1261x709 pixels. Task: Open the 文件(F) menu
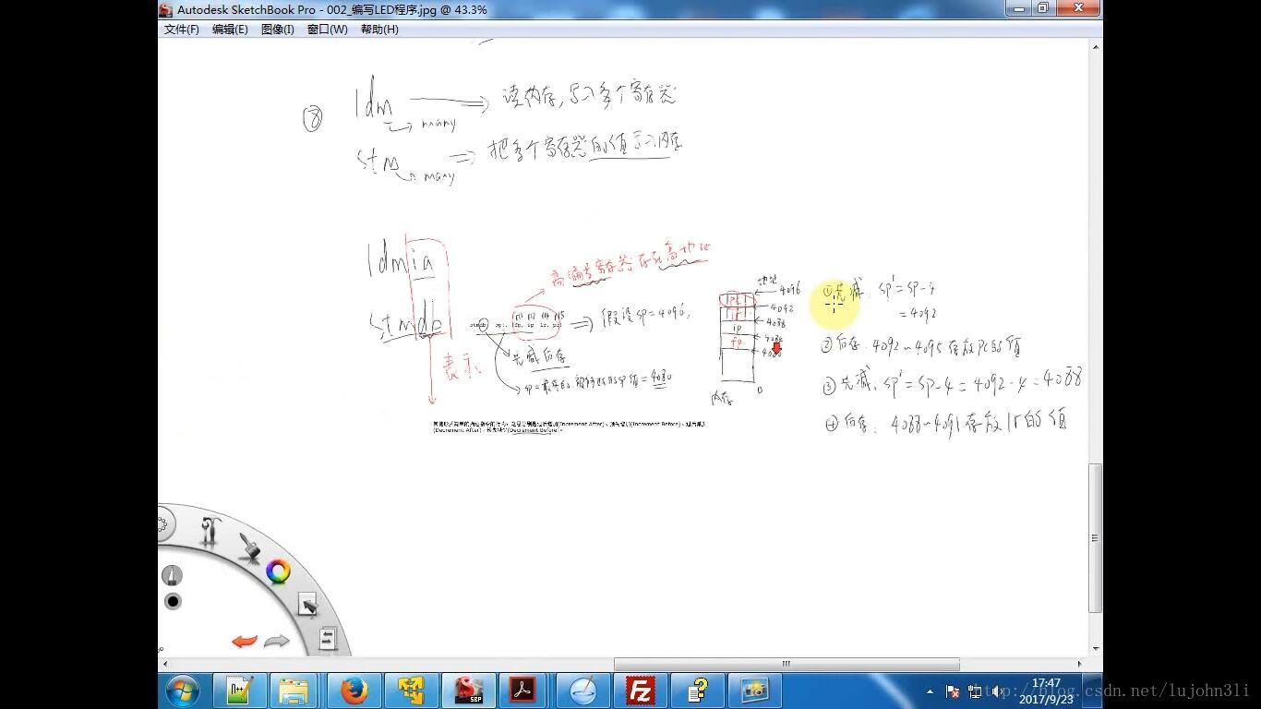[x=182, y=30]
